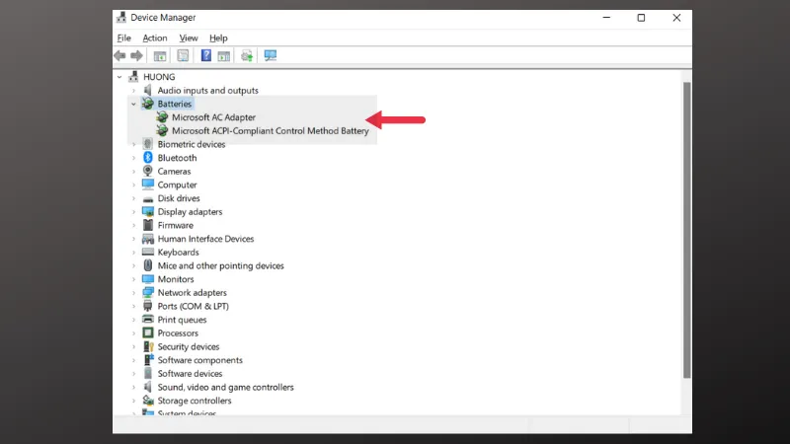The height and width of the screenshot is (444, 790).
Task: Collapse the Batteries category
Action: pyautogui.click(x=133, y=104)
